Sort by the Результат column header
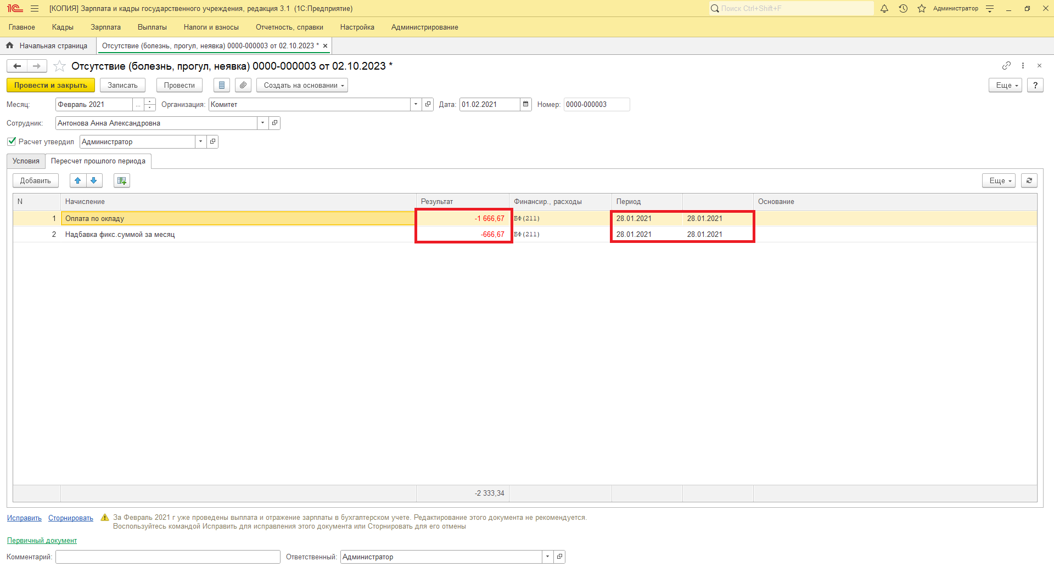The width and height of the screenshot is (1054, 567). point(463,201)
